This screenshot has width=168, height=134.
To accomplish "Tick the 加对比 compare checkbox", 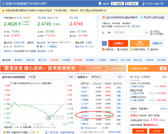I will 127,4.
